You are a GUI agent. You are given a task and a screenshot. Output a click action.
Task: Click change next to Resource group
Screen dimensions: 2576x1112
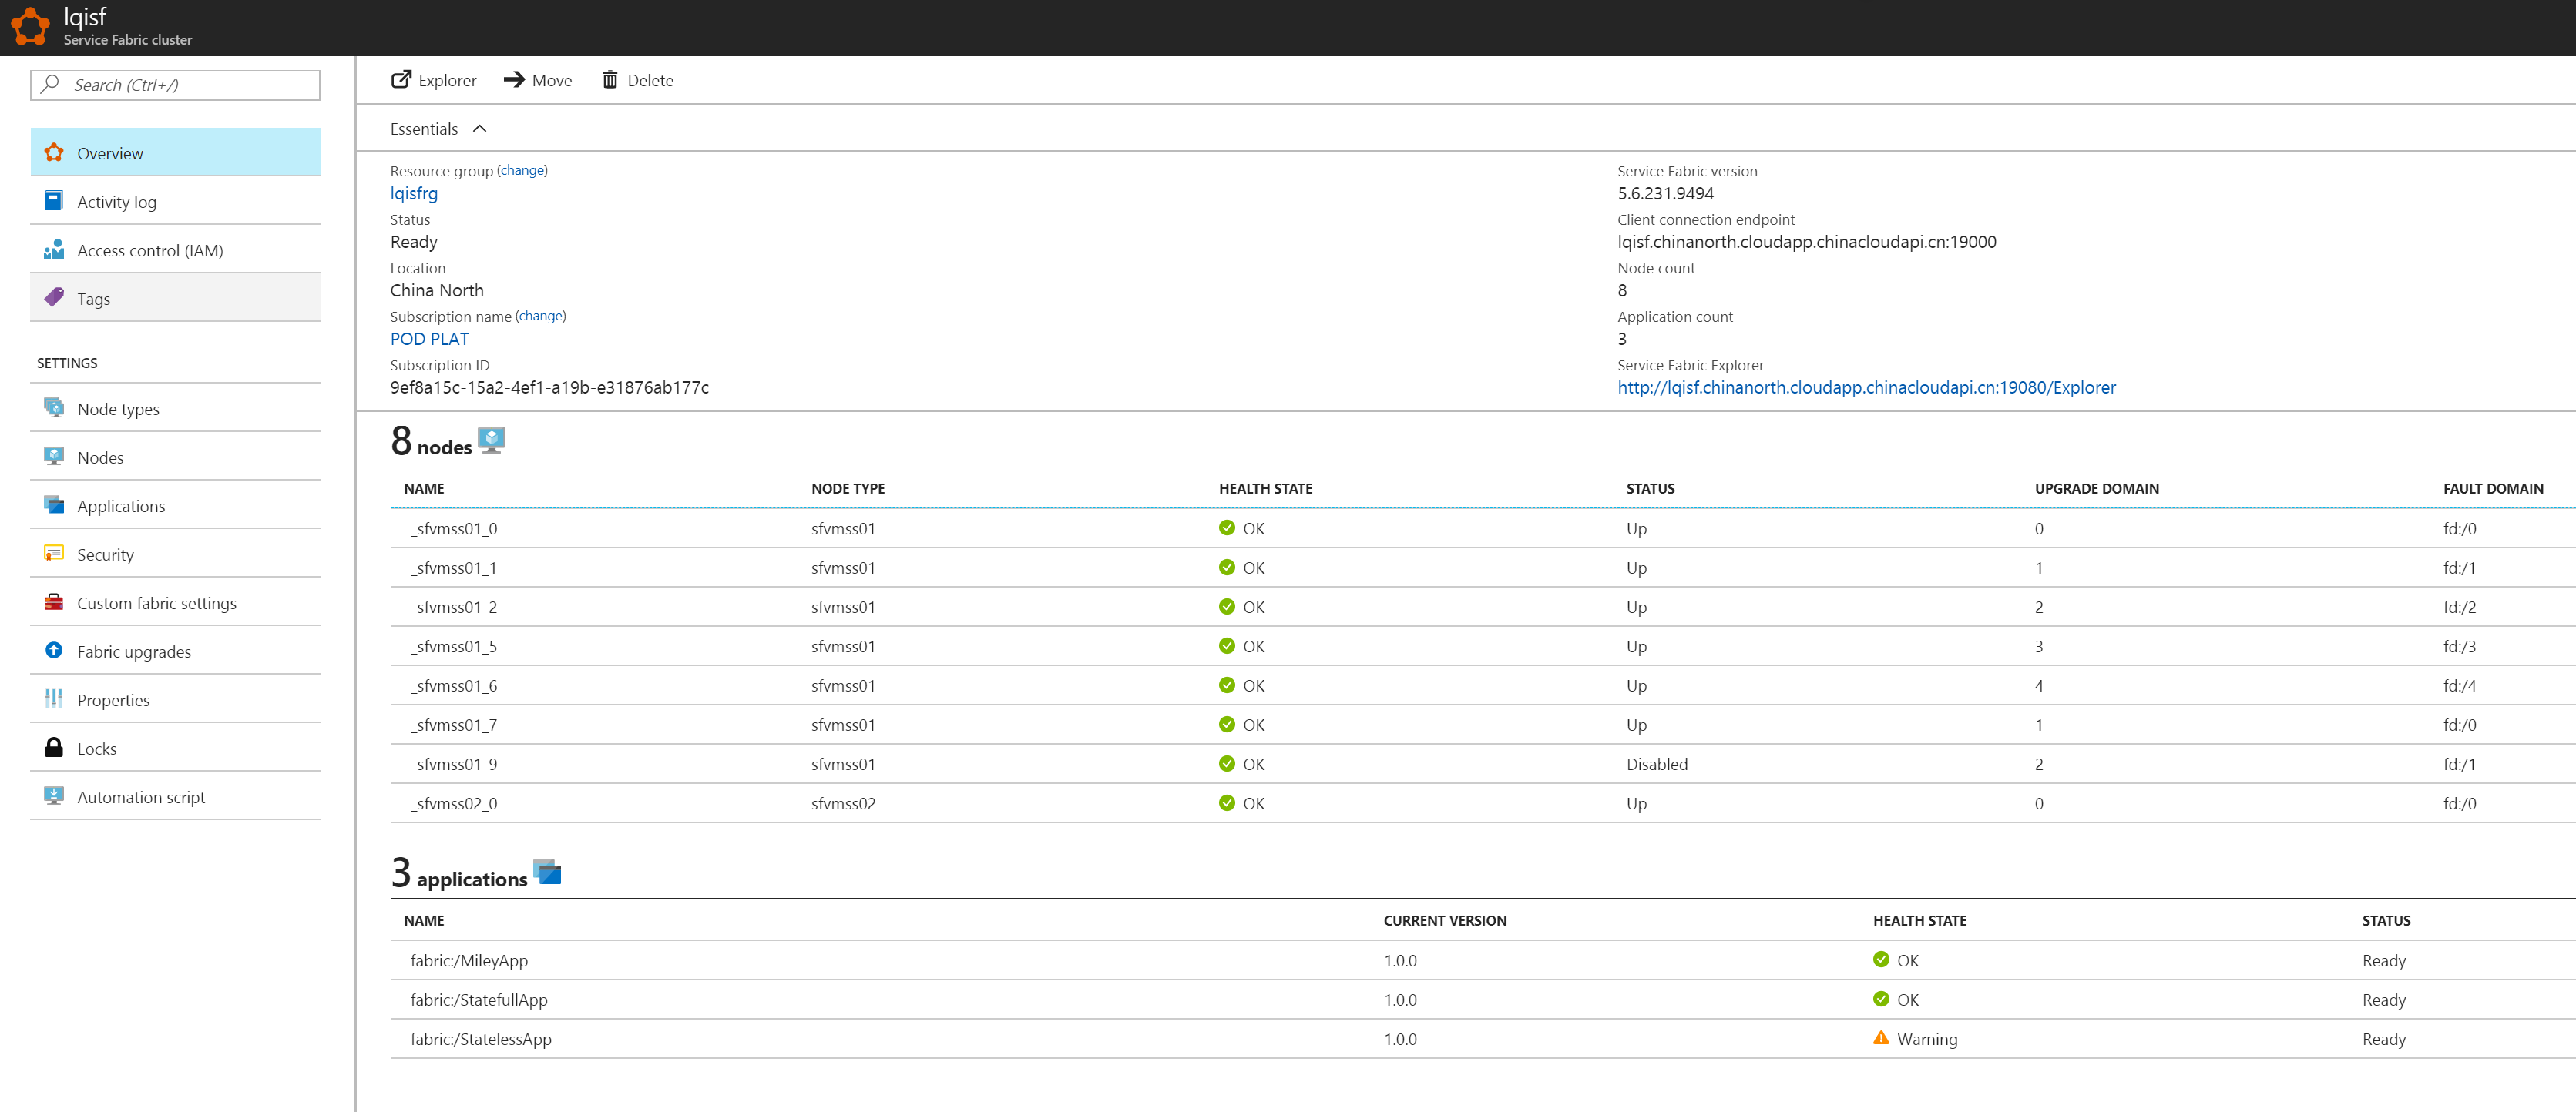click(x=522, y=171)
